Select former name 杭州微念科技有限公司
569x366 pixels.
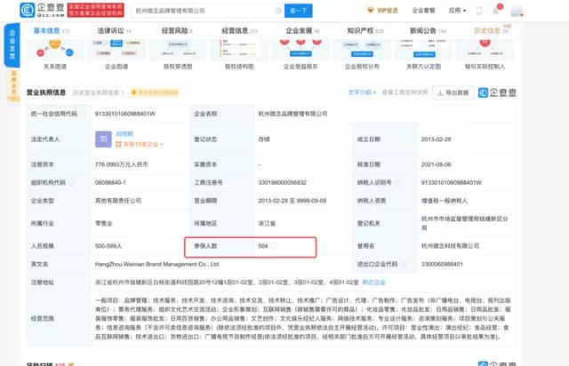[x=450, y=246]
